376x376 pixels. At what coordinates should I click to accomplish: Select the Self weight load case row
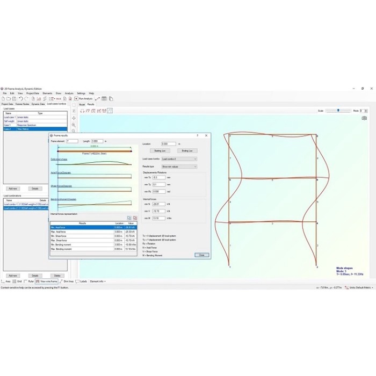[35, 121]
